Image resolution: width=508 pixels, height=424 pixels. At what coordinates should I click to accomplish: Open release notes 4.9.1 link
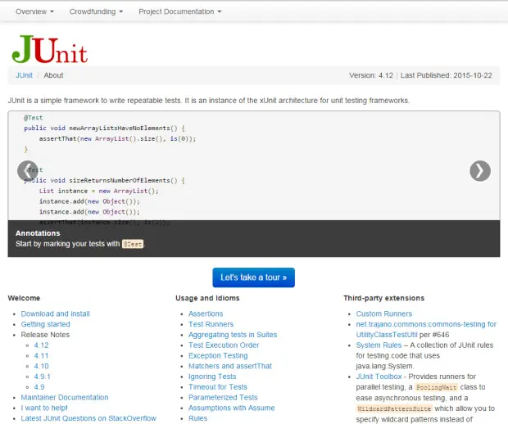point(43,377)
